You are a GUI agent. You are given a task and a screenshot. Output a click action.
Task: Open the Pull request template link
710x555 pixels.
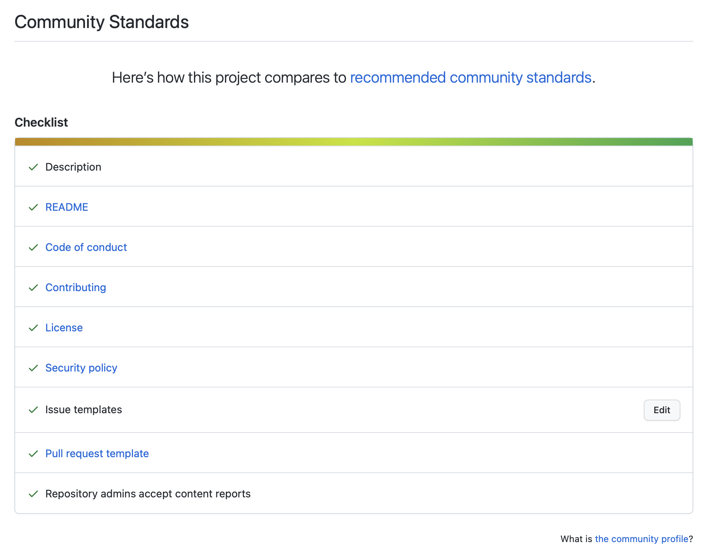coord(97,454)
